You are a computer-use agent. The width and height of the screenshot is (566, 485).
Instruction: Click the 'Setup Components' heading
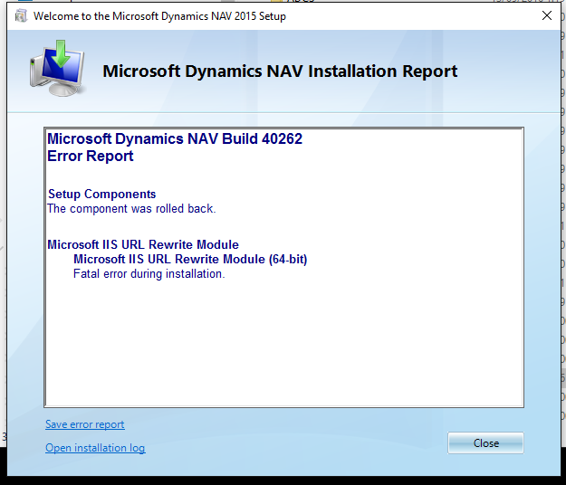[x=101, y=194]
